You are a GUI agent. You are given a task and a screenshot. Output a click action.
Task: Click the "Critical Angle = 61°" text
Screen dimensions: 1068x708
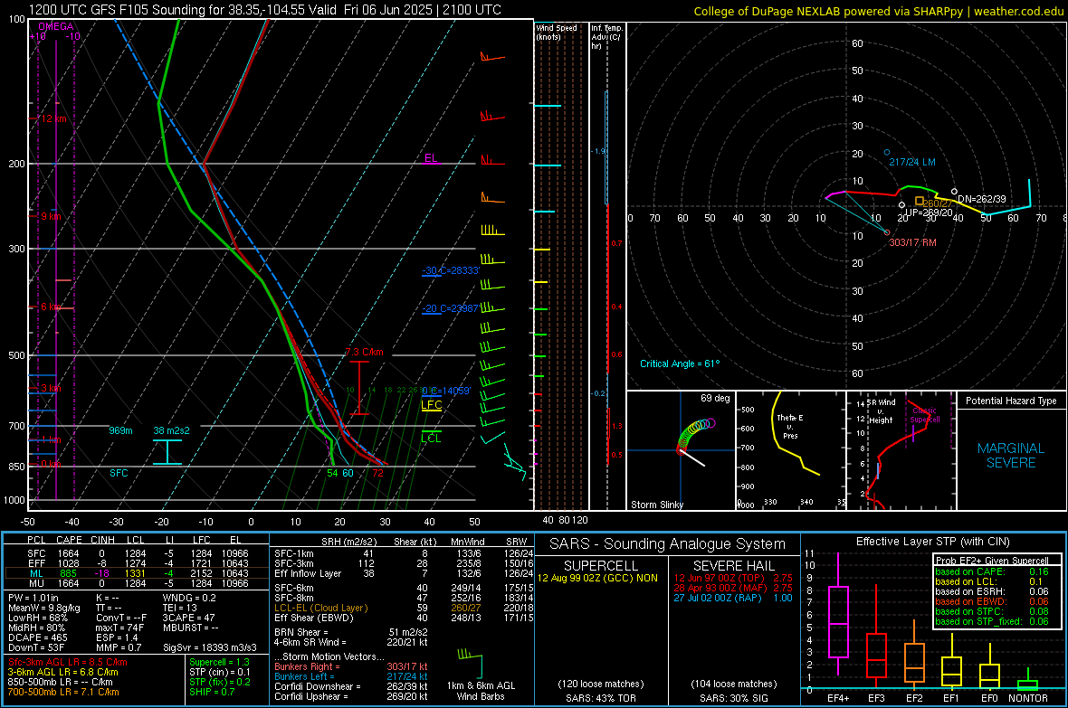click(680, 363)
